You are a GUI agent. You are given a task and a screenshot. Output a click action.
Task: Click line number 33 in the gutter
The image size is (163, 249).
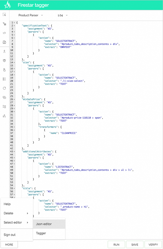tap(12, 121)
